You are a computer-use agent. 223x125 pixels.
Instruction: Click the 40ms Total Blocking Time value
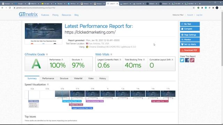[x=133, y=65]
